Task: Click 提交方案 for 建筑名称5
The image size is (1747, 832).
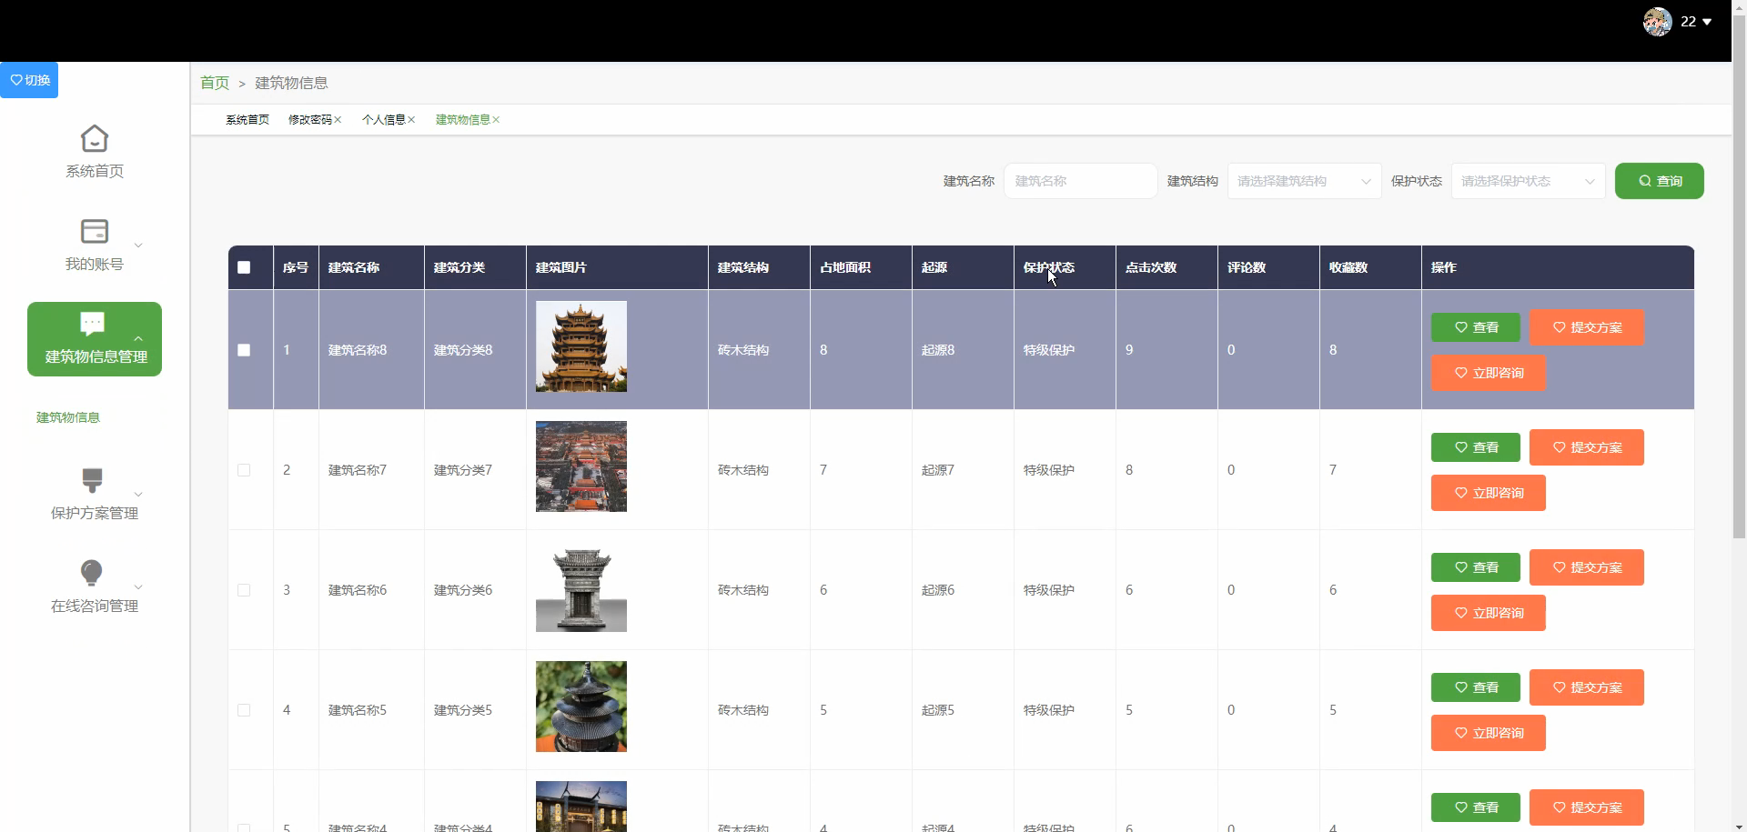Action: click(x=1586, y=687)
